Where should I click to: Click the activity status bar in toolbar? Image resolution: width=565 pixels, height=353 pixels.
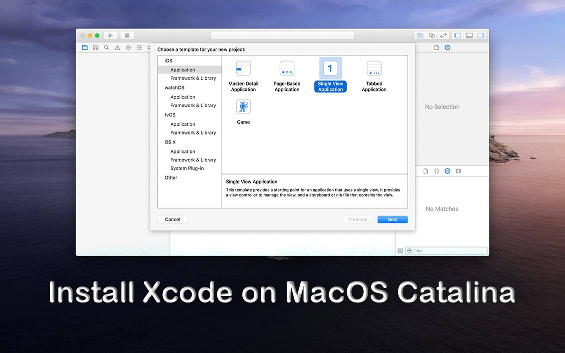[282, 35]
